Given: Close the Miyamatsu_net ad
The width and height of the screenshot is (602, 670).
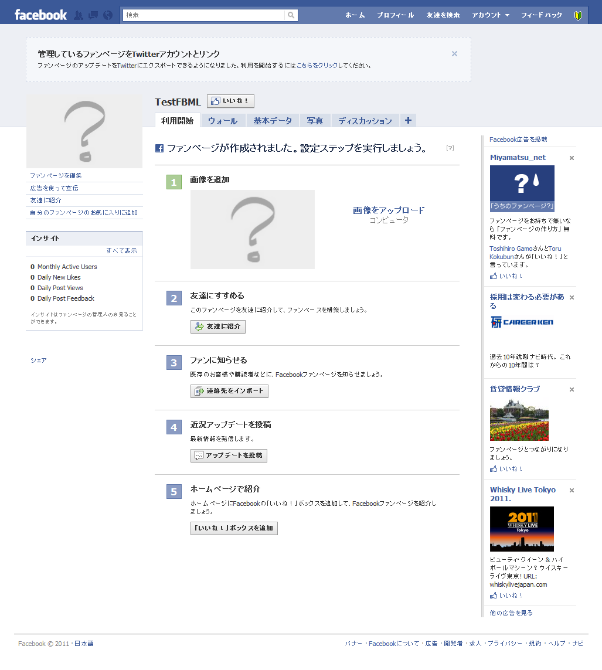Looking at the screenshot, I should pyautogui.click(x=572, y=158).
